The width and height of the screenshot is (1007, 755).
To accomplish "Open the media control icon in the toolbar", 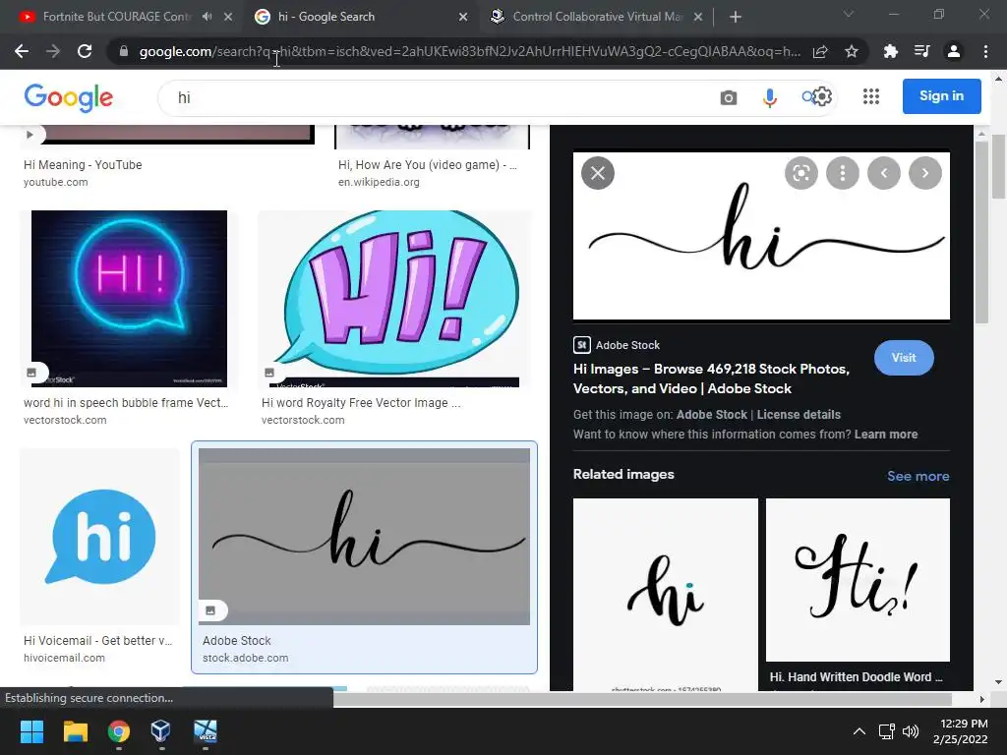I will point(922,51).
